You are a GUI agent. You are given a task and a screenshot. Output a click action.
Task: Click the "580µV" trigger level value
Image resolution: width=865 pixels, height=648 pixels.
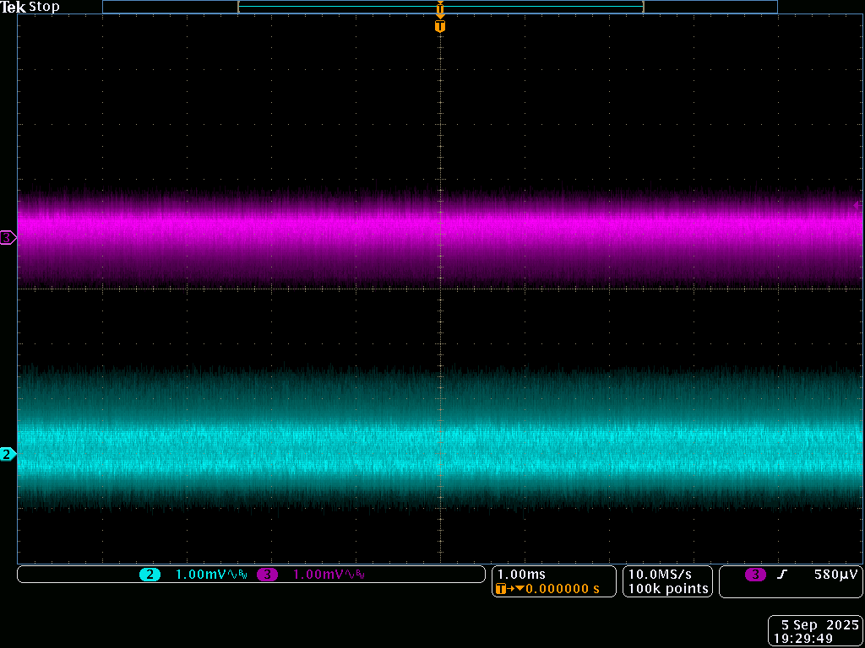click(835, 575)
